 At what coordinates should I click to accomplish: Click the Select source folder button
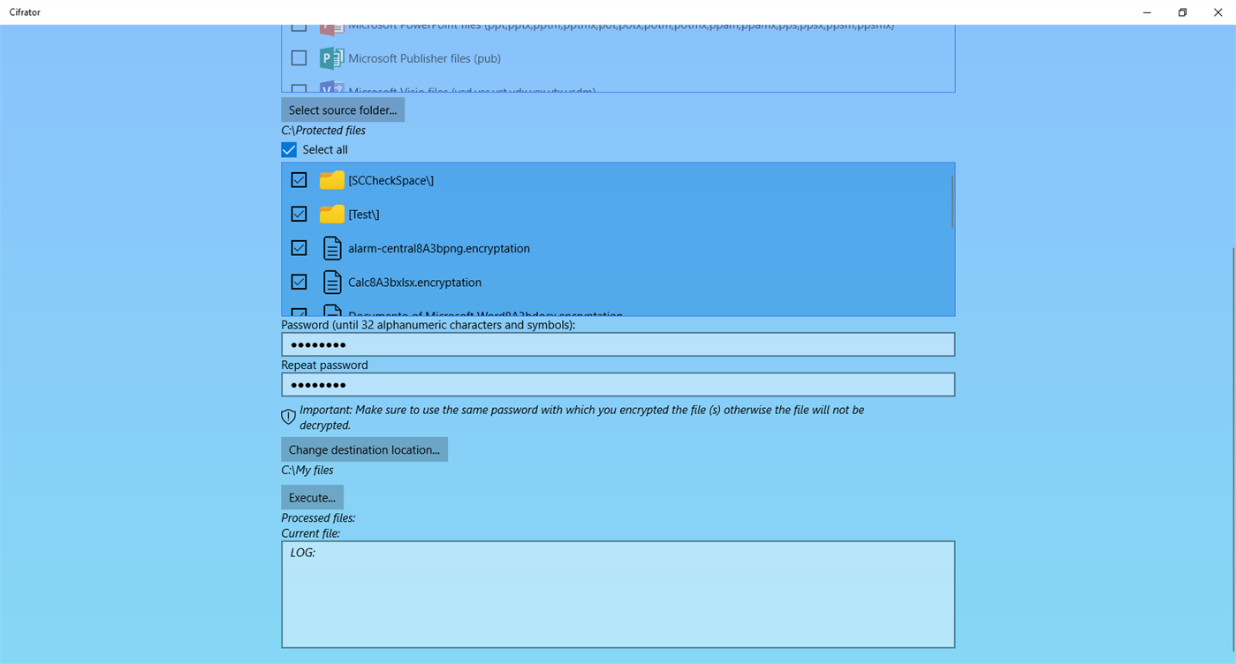[343, 109]
